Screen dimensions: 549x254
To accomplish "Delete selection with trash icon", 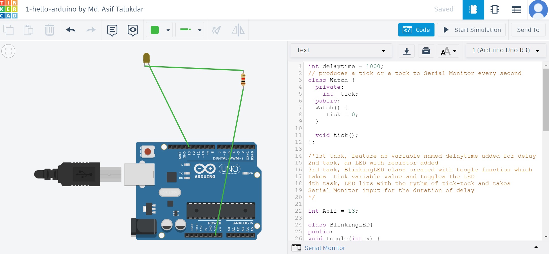I will [x=49, y=30].
